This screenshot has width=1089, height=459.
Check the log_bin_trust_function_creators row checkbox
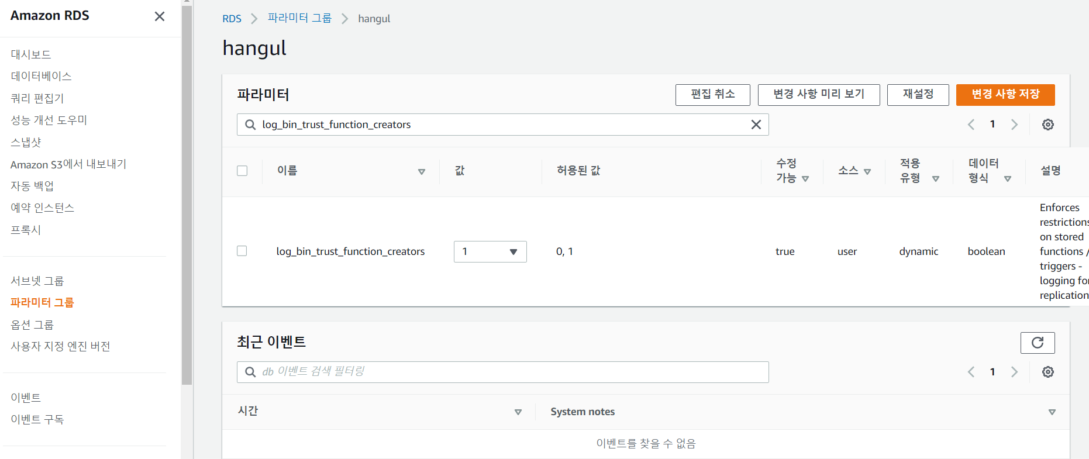pyautogui.click(x=242, y=251)
